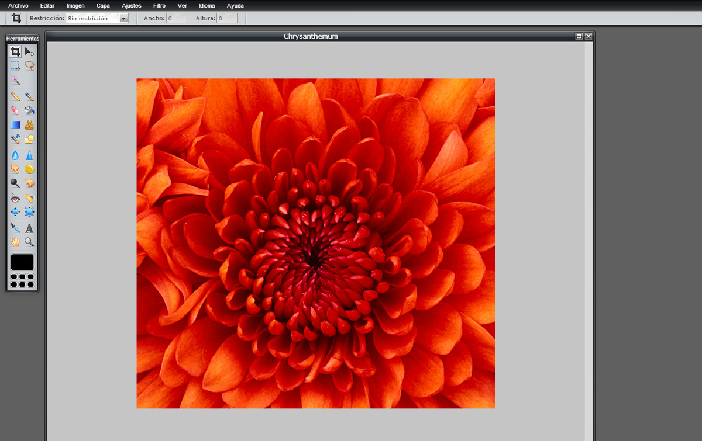Maximize the Chrysanthemum document window
The width and height of the screenshot is (702, 441).
[x=579, y=36]
